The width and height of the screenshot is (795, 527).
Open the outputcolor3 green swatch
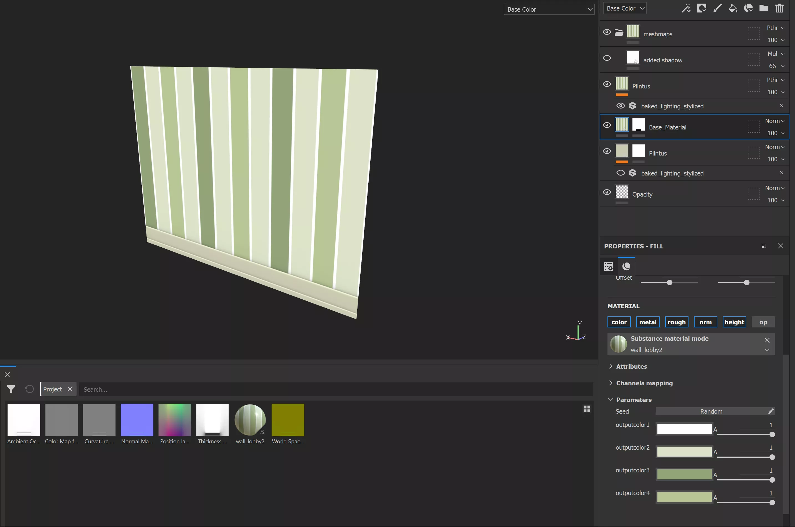pyautogui.click(x=684, y=474)
